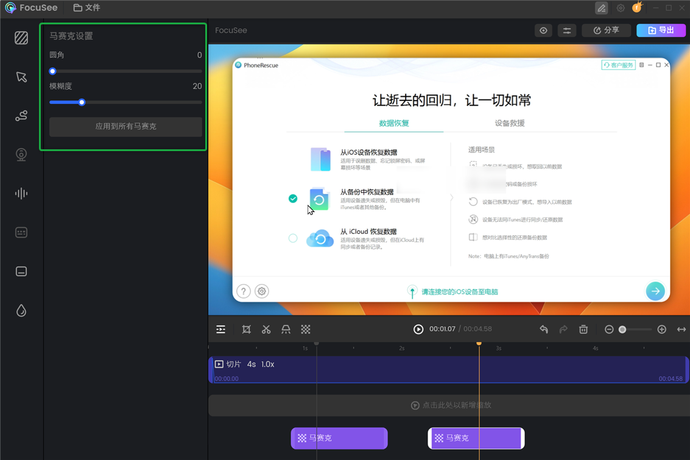
Task: Click the 请连接您的iOS设备至电脑 message
Action: tap(459, 291)
